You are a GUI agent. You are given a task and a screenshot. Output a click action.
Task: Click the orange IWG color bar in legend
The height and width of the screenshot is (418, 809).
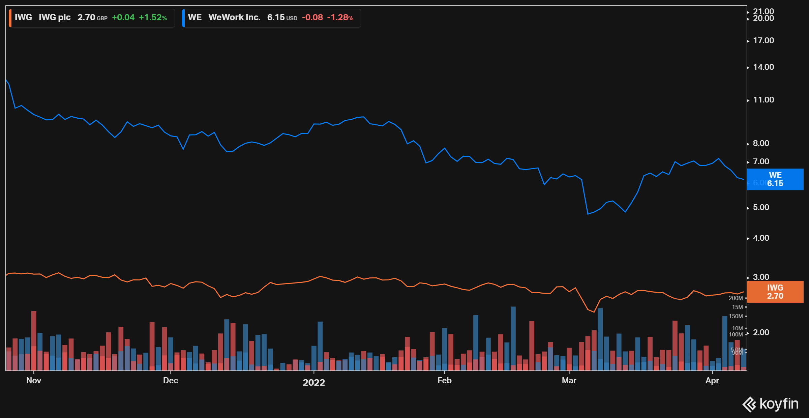(10, 18)
